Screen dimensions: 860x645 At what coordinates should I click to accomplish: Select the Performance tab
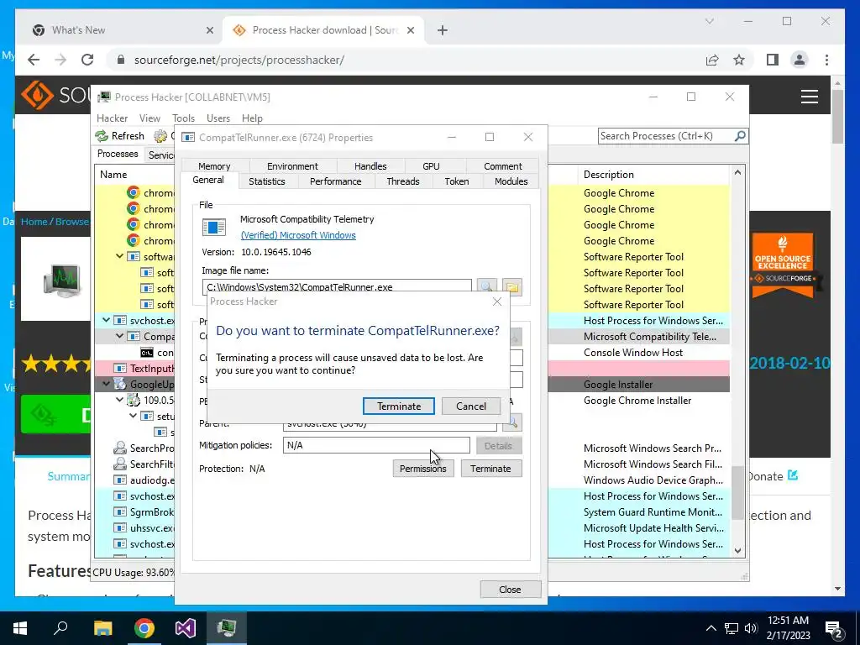336,181
